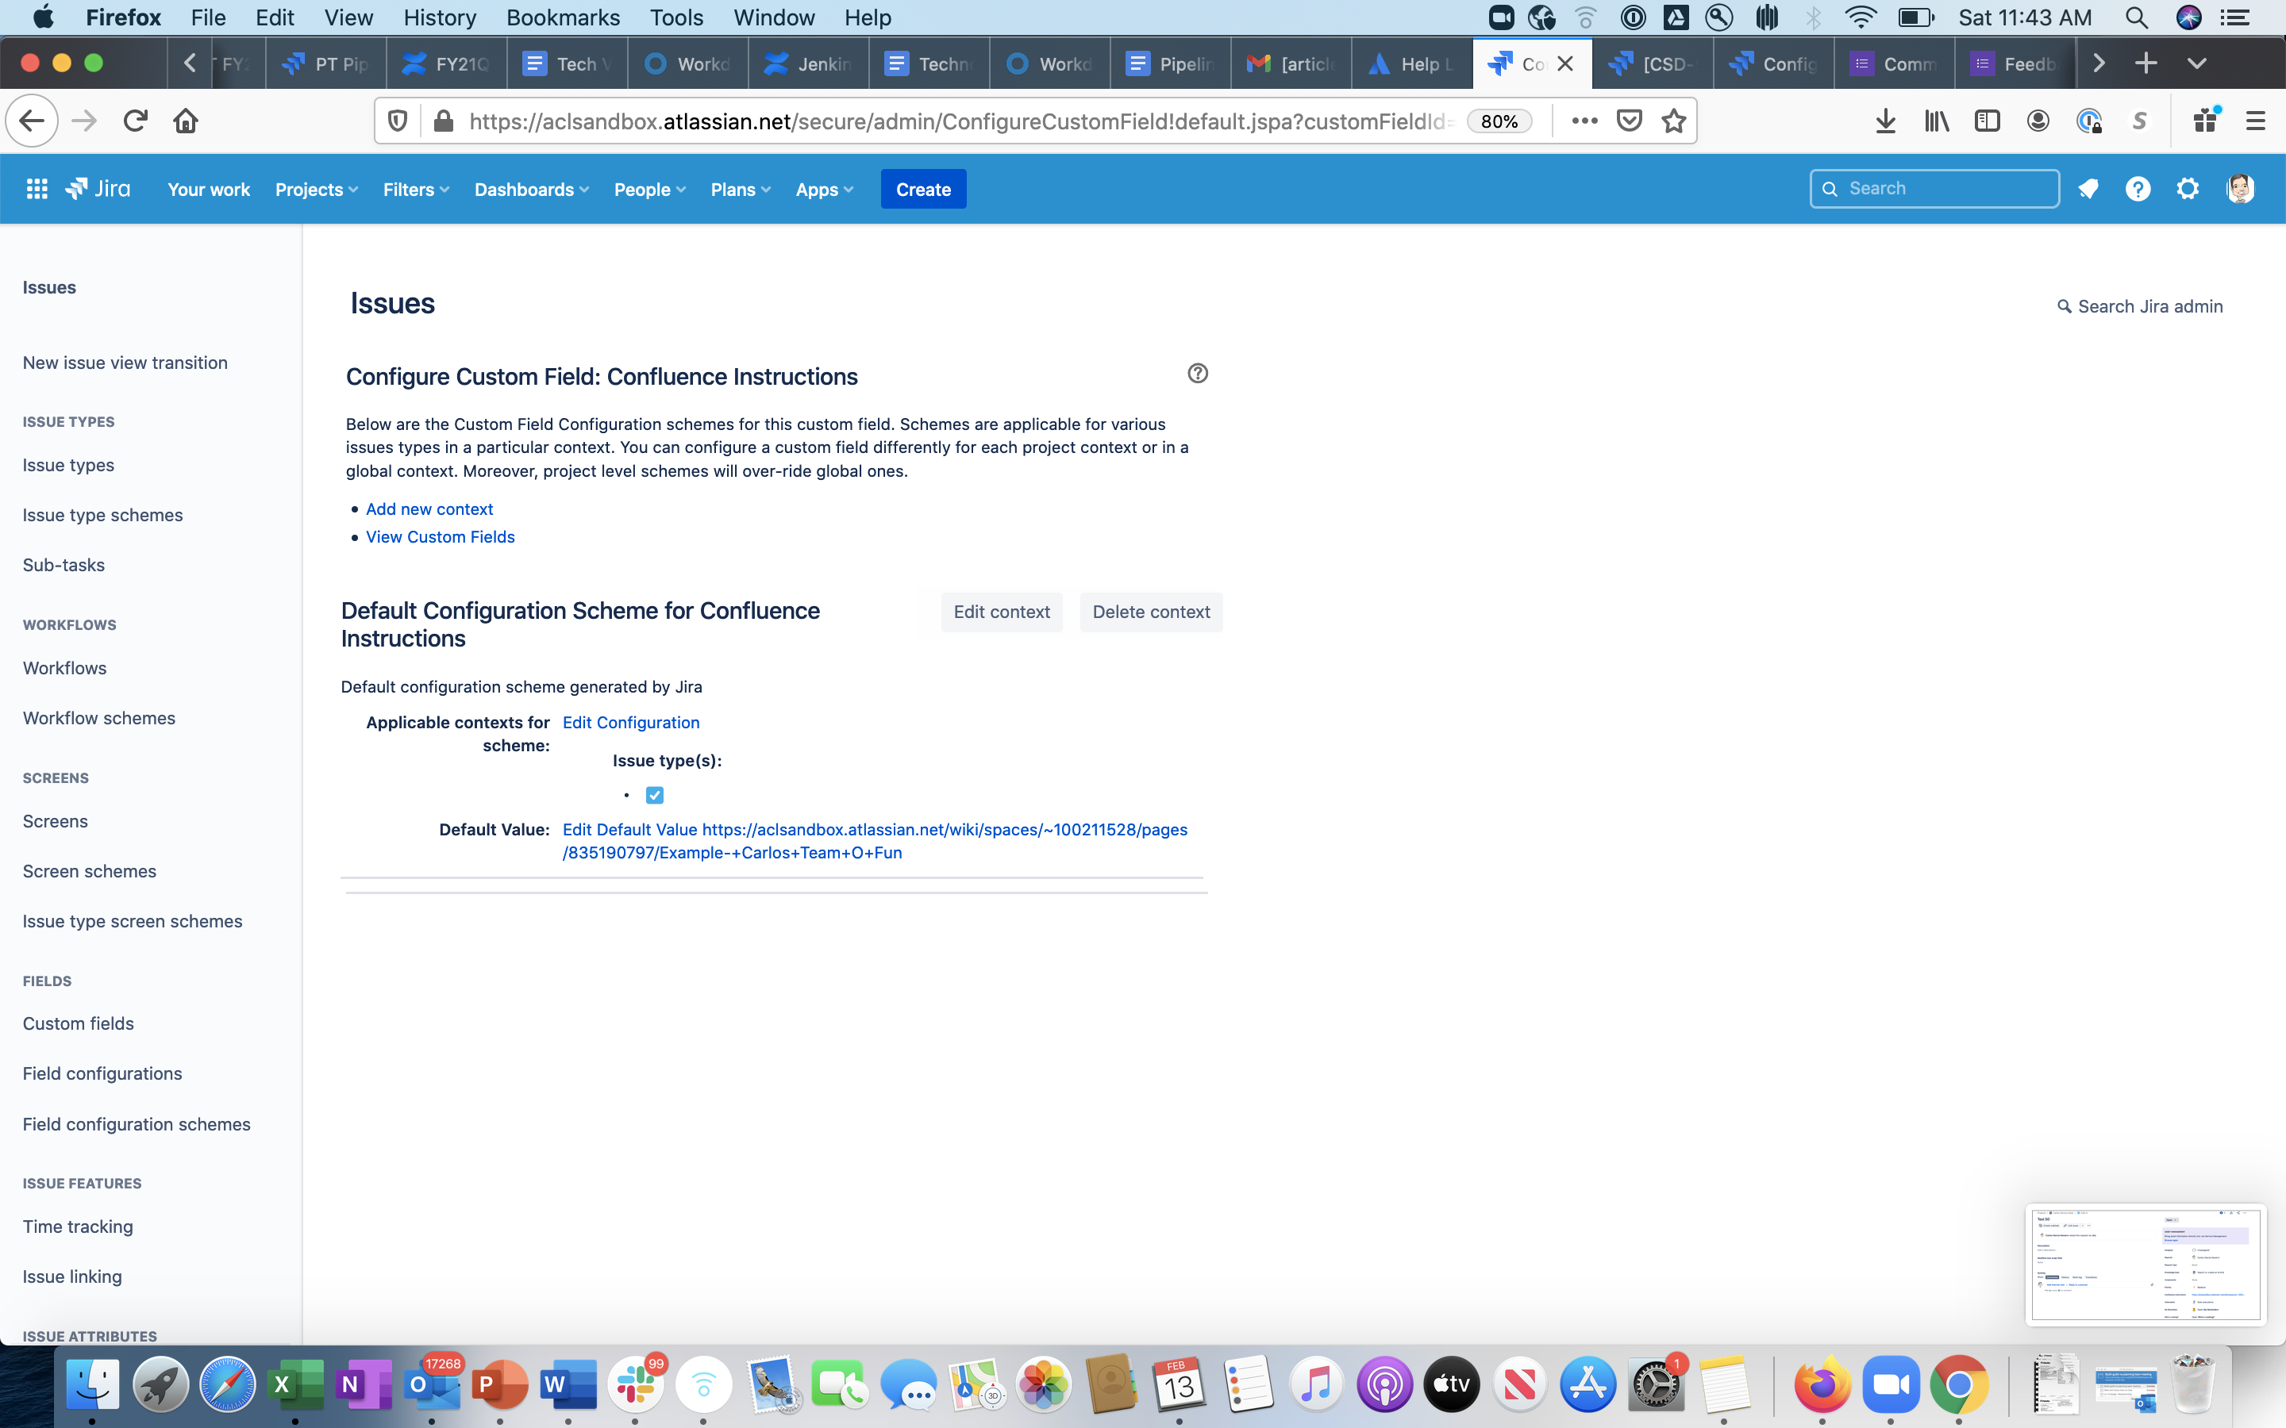Open the Apps dropdown menu
The image size is (2286, 1428).
(x=823, y=189)
